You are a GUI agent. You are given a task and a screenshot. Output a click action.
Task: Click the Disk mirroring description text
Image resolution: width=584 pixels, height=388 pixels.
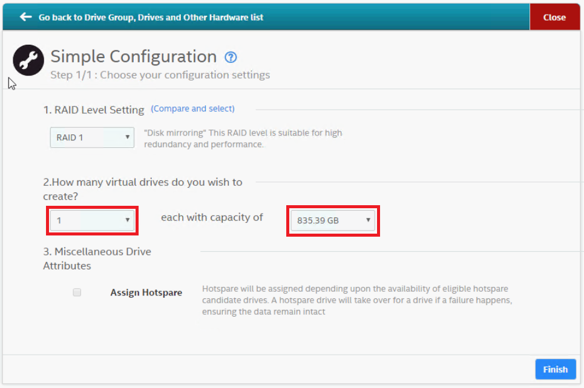(243, 139)
